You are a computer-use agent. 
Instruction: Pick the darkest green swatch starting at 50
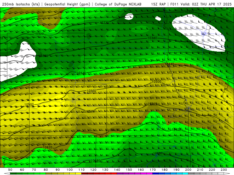point(13,173)
